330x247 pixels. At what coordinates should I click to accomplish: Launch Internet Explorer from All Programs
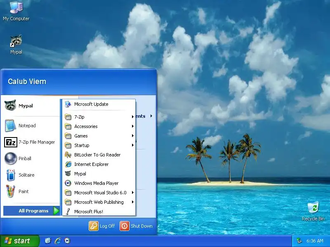[99, 164]
